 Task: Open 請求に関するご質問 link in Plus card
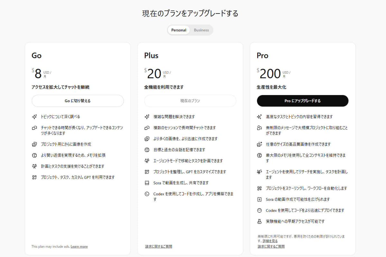point(159,247)
